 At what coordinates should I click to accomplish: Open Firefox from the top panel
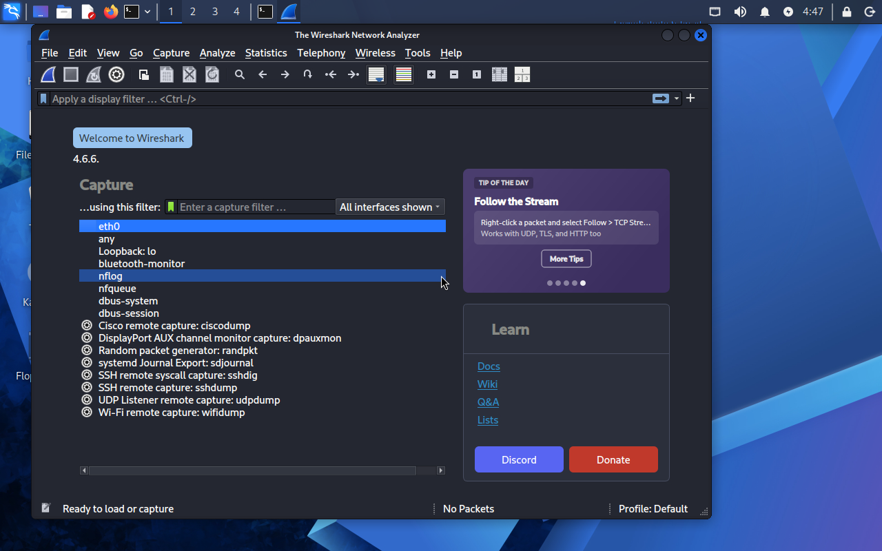pyautogui.click(x=110, y=12)
